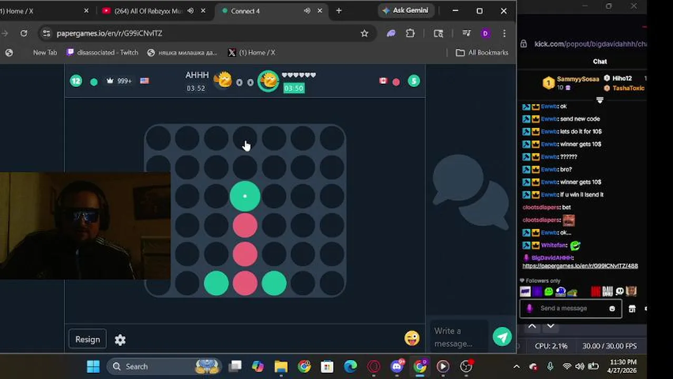
Task: Open the papergames.io link in Kick chat
Action: click(580, 266)
